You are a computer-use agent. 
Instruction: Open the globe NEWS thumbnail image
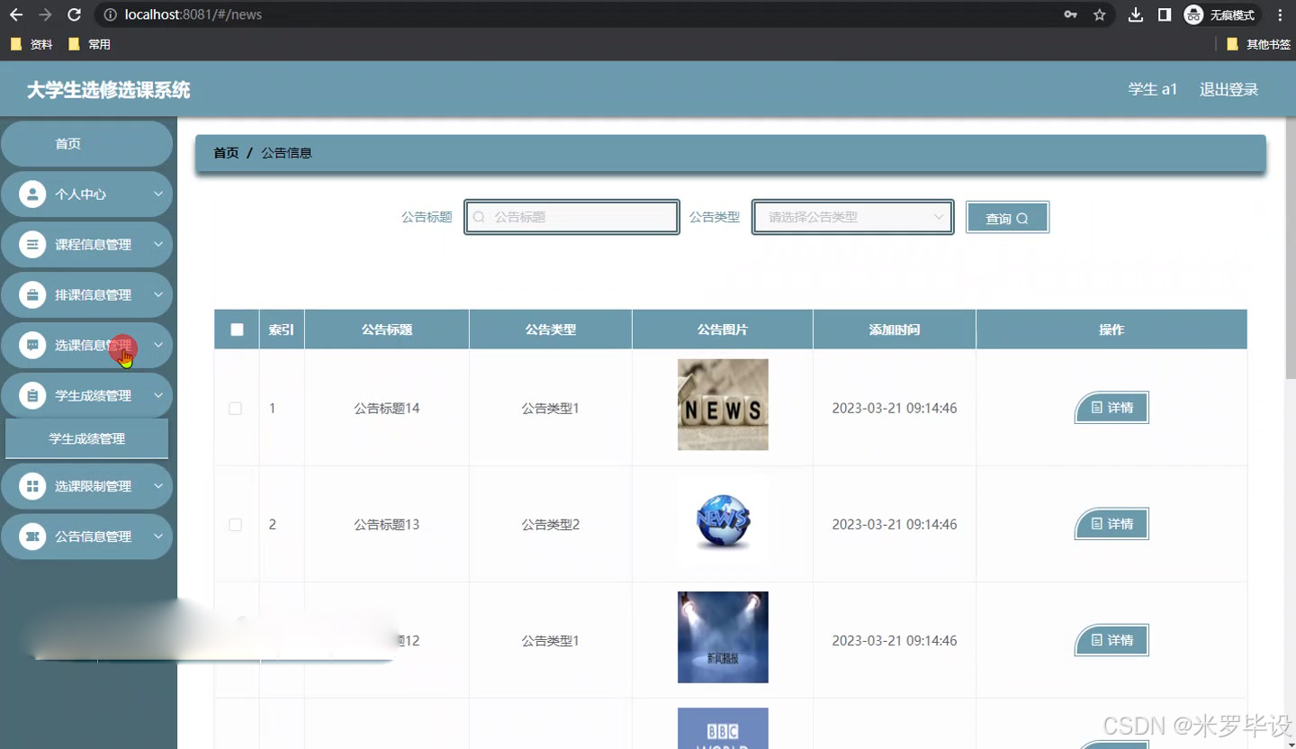coord(723,522)
